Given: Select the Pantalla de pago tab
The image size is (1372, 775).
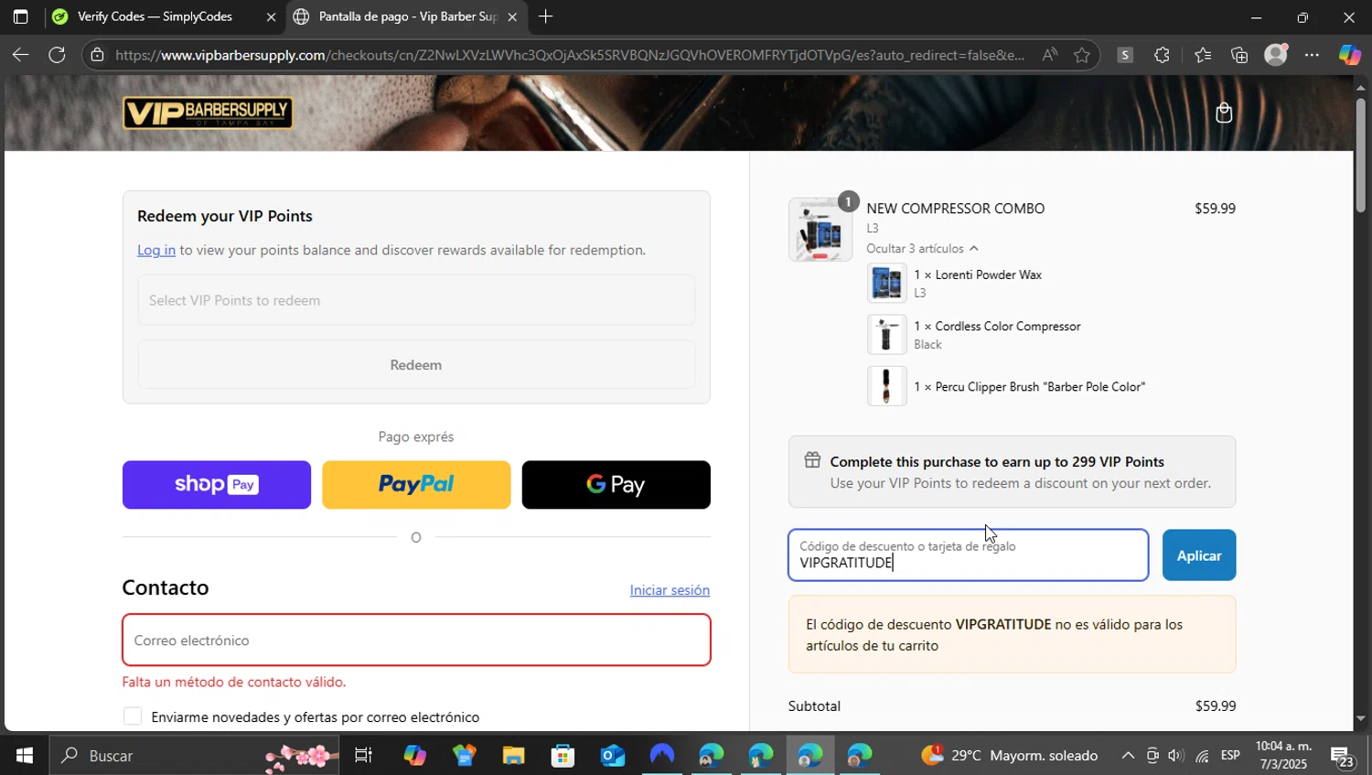Looking at the screenshot, I should tap(407, 16).
